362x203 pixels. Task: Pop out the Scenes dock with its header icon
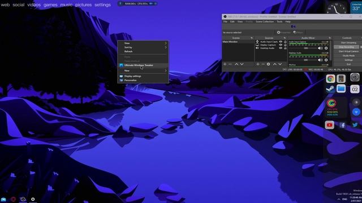pyautogui.click(x=251, y=38)
